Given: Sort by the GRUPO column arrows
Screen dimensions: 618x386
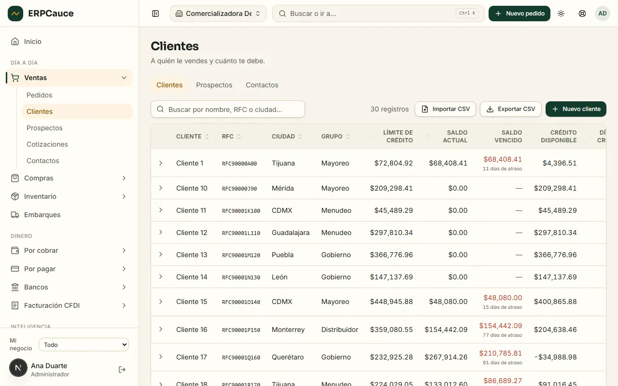Looking at the screenshot, I should coord(348,137).
